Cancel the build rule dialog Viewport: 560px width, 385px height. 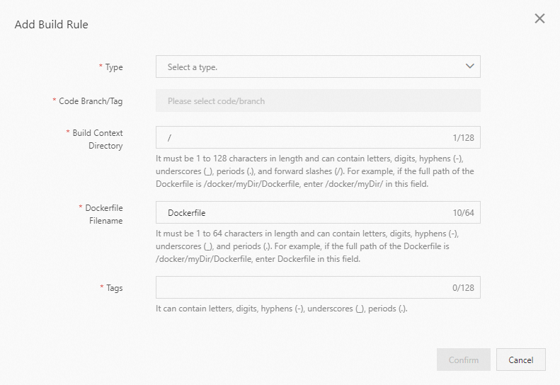(520, 360)
